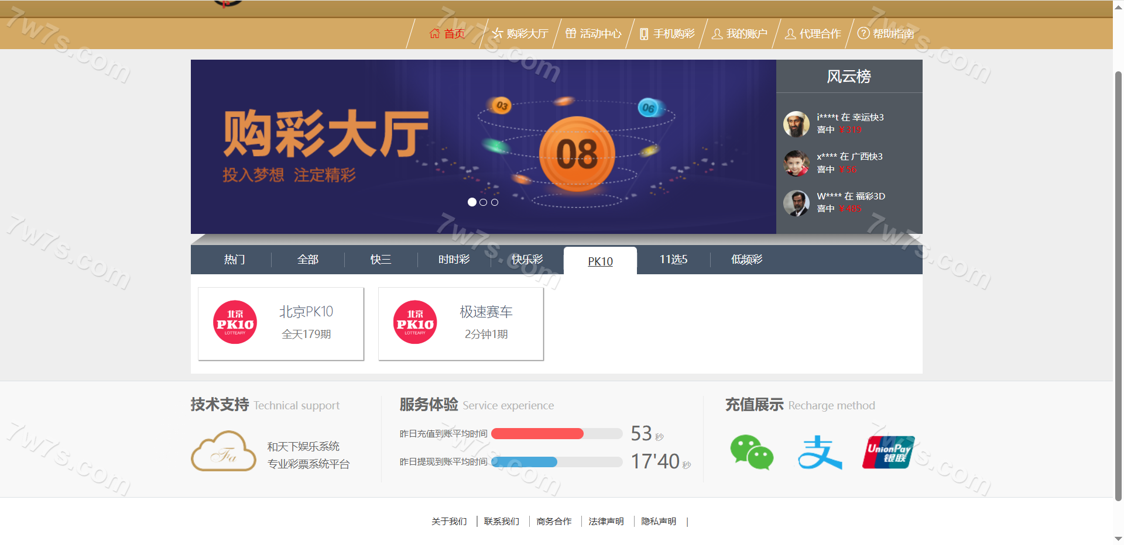Viewport: 1124px width, 545px height.
Task: Open the 关于我们 footer link
Action: point(449,522)
